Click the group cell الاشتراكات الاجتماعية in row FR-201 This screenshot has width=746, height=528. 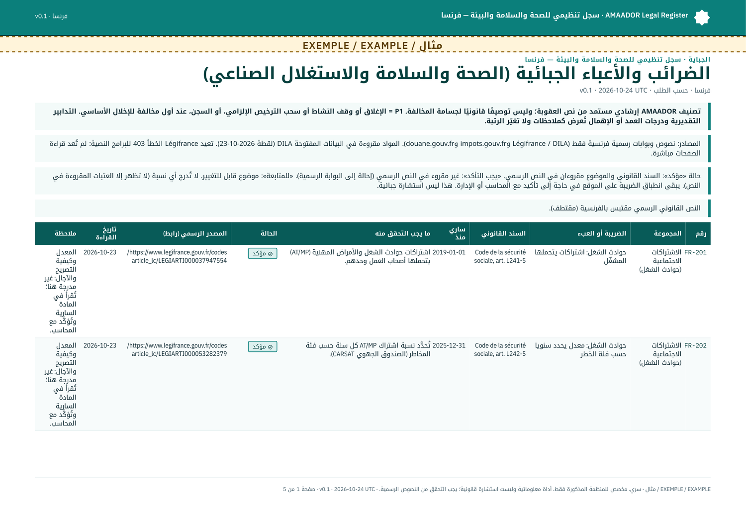tap(660, 261)
